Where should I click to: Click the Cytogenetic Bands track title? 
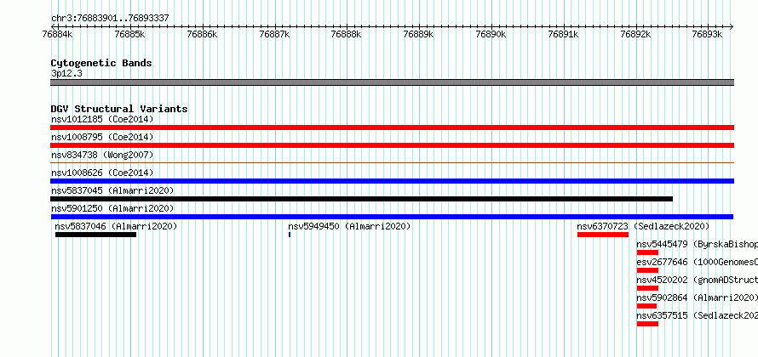[x=101, y=63]
